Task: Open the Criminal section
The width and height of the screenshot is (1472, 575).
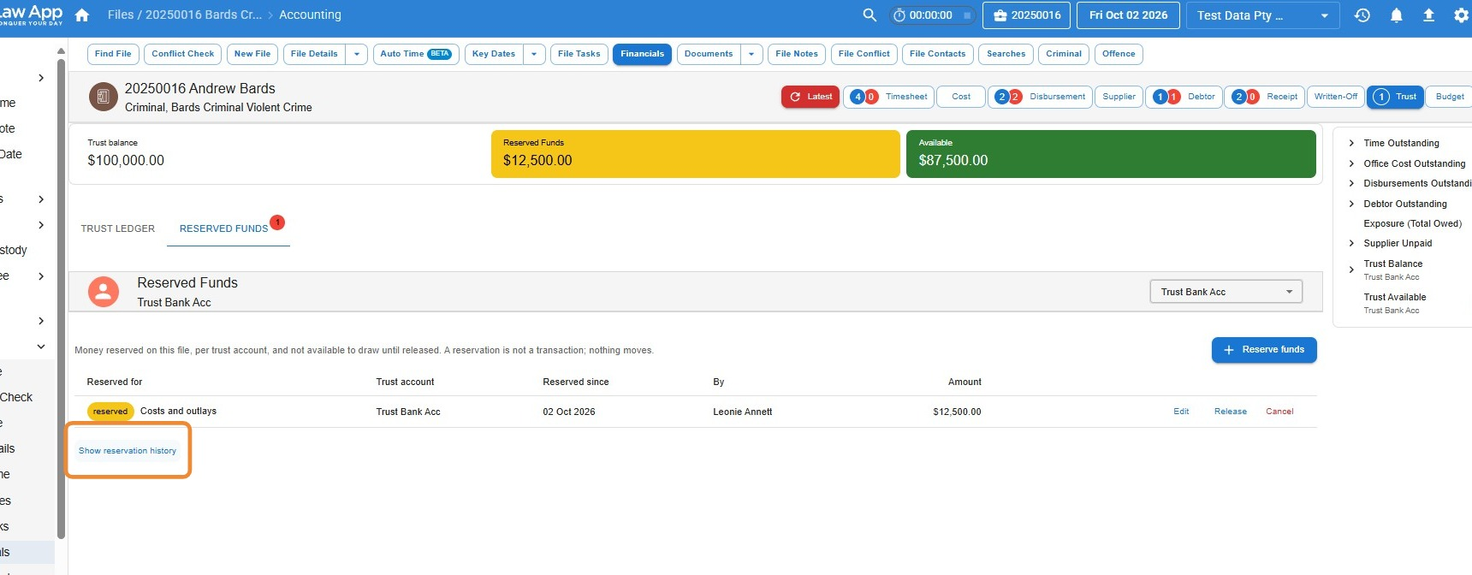Action: pos(1064,54)
